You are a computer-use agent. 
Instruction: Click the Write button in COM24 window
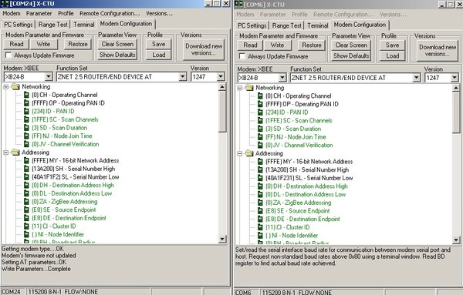pyautogui.click(x=43, y=44)
